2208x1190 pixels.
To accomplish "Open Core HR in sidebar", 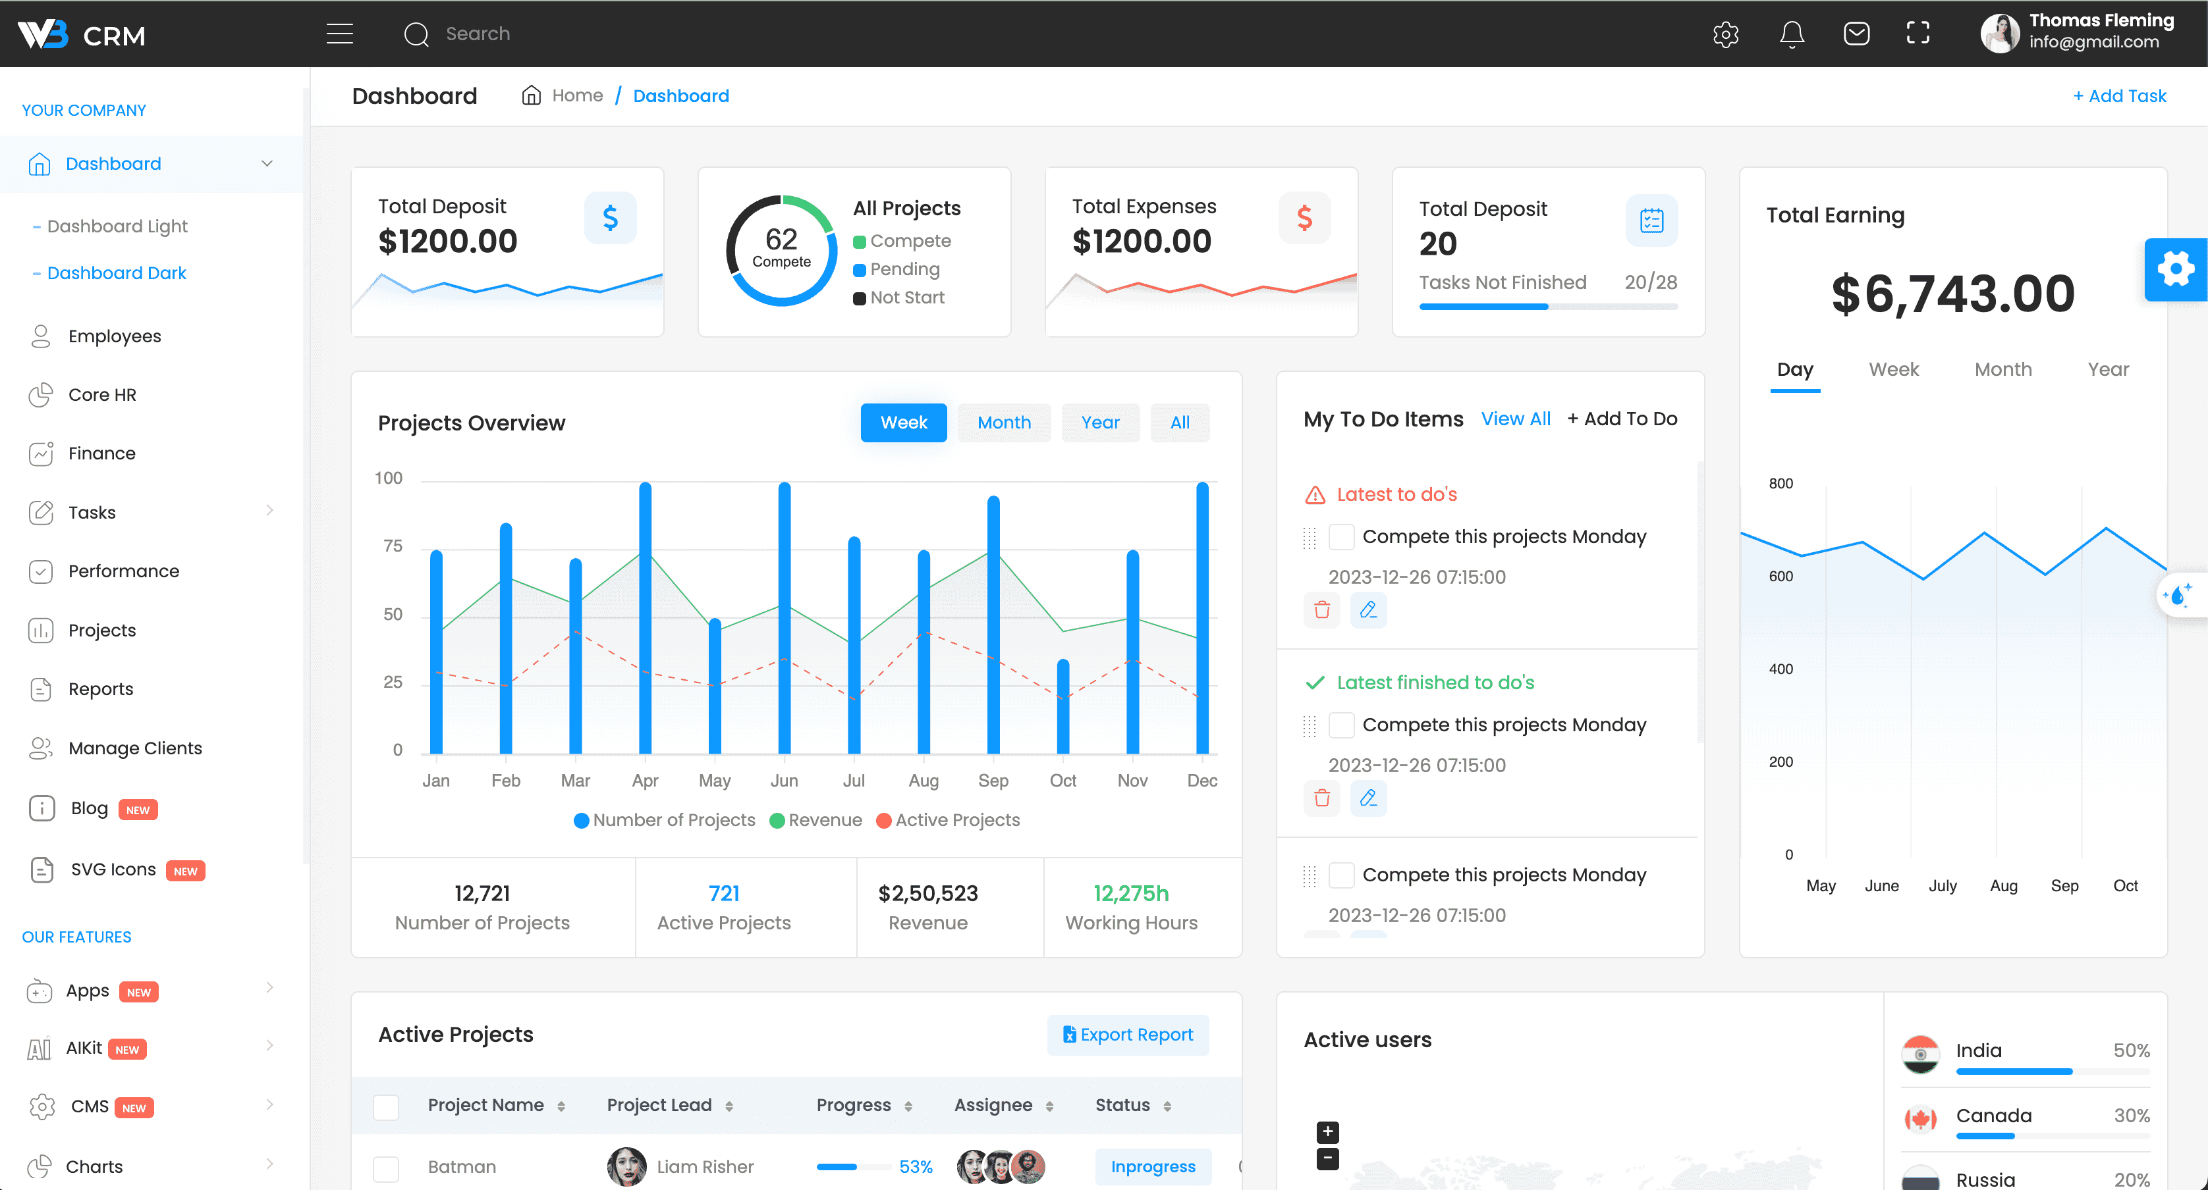I will pos(102,395).
